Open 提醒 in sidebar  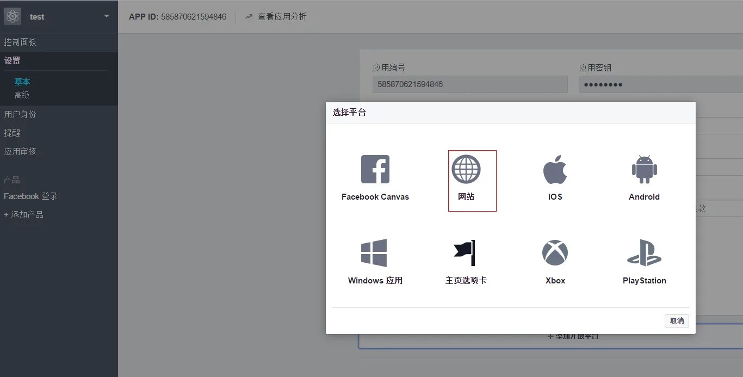12,133
